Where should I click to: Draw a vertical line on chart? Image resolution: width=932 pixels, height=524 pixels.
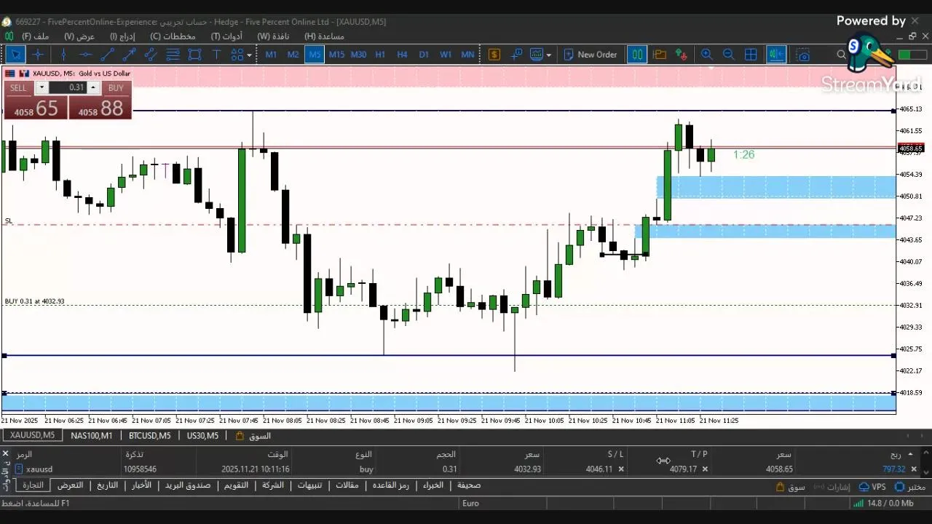[x=63, y=55]
